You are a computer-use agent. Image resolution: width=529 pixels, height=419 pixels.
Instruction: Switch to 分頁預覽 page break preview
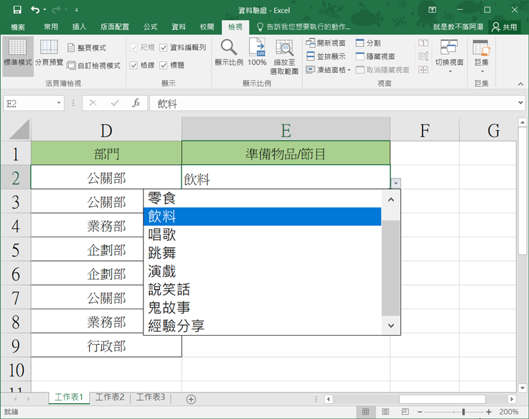click(x=49, y=53)
